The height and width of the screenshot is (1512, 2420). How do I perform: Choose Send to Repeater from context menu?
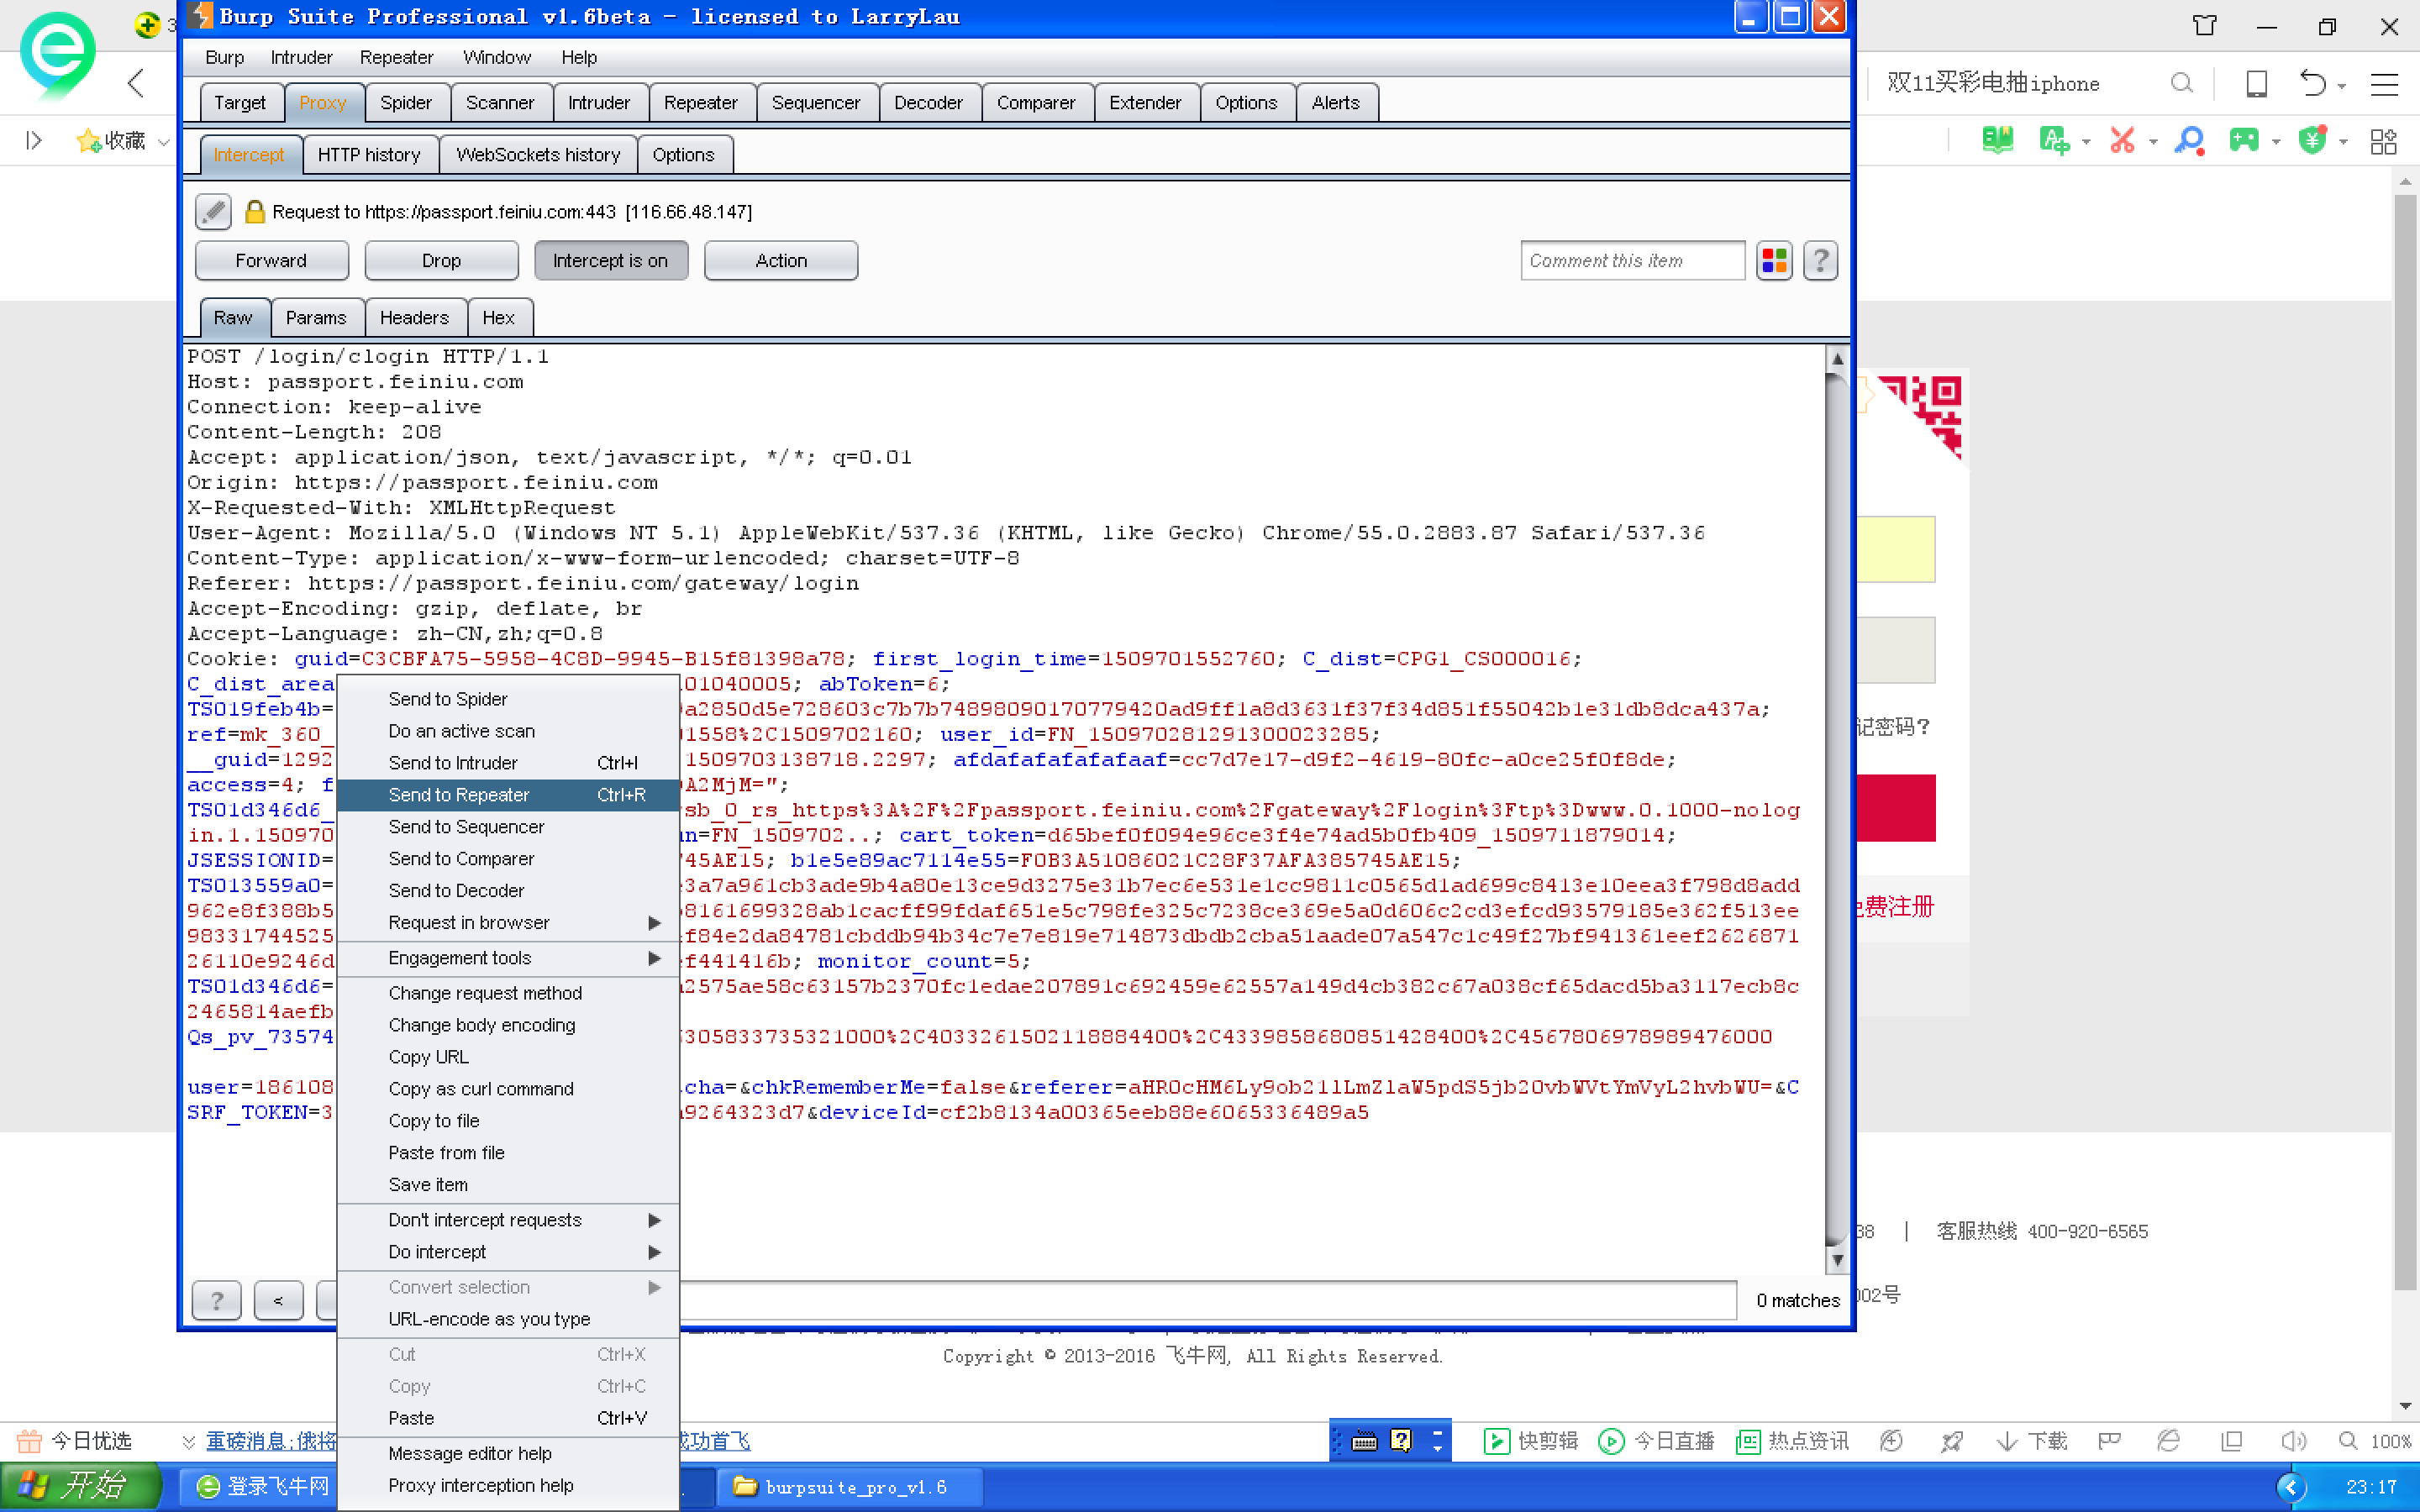[508, 795]
